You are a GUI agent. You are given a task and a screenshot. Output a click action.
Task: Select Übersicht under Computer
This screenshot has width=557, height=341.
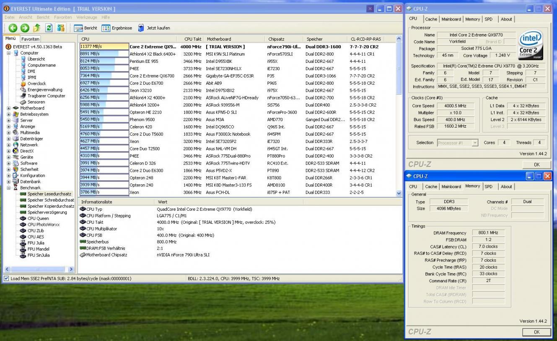coord(36,59)
